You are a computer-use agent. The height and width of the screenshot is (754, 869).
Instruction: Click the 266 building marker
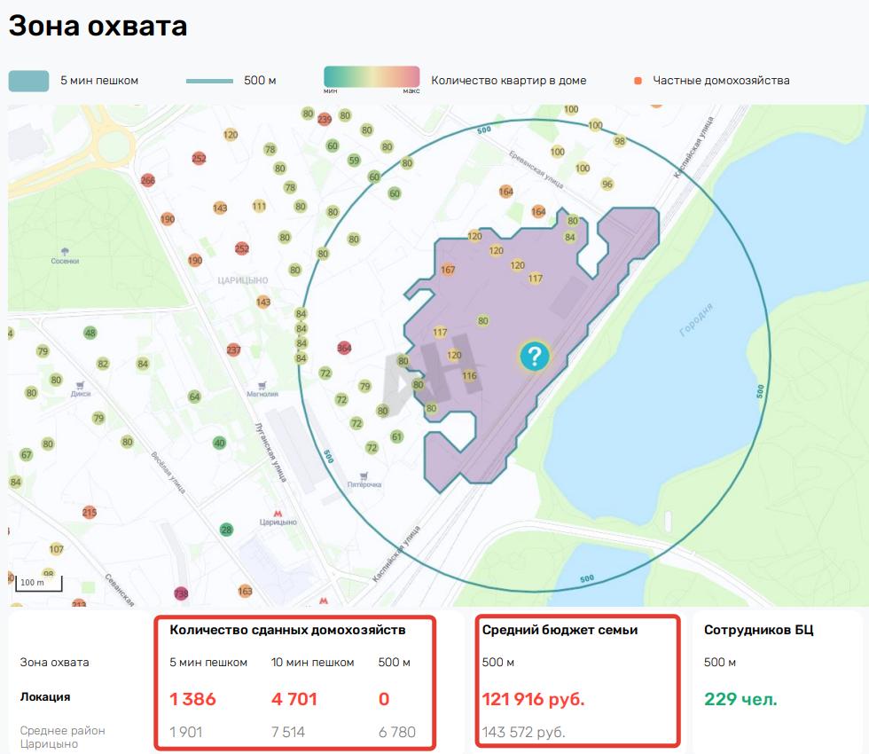147,180
